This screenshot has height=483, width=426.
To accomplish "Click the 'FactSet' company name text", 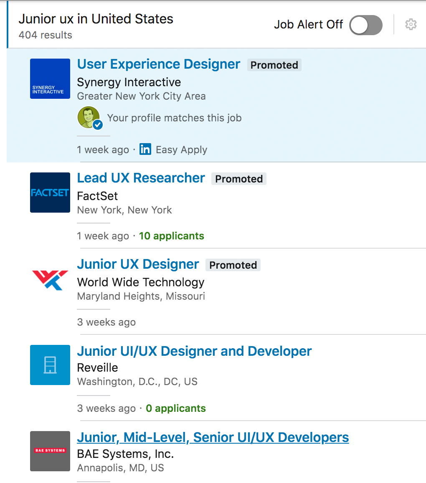I will click(x=97, y=196).
